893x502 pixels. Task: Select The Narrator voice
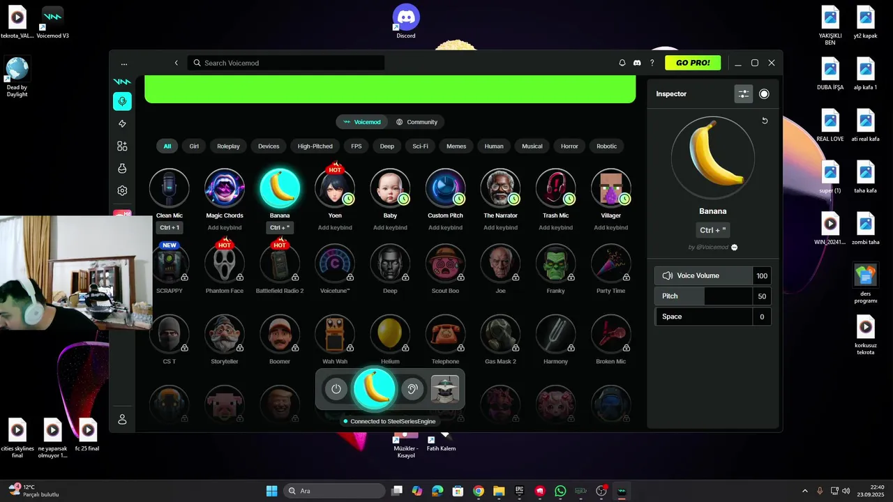pos(500,188)
